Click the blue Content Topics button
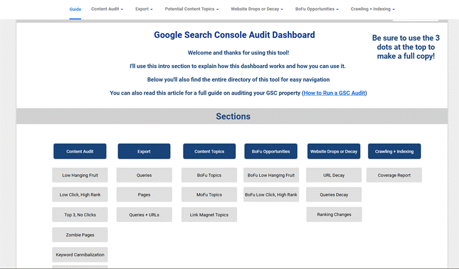Viewport: 459px width, 269px height. [209, 152]
